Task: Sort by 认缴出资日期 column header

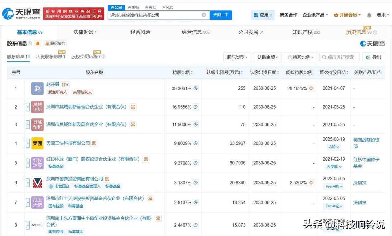Action: click(x=265, y=72)
